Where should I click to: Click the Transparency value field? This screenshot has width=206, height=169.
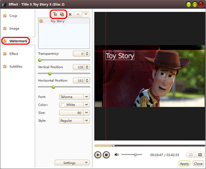coord(79,54)
